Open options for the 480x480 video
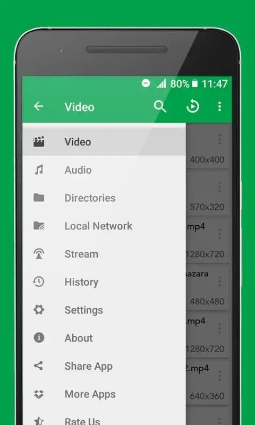 (x=219, y=282)
